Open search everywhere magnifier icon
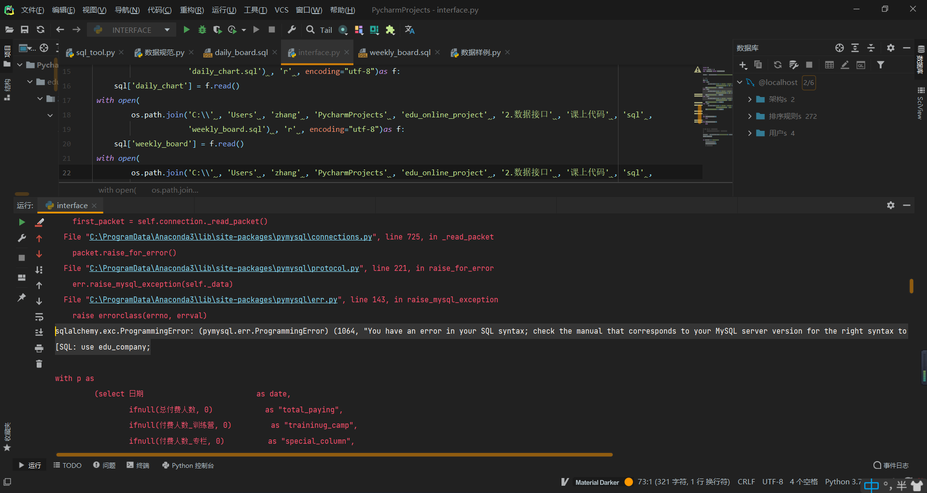This screenshot has height=493, width=927. coord(310,30)
